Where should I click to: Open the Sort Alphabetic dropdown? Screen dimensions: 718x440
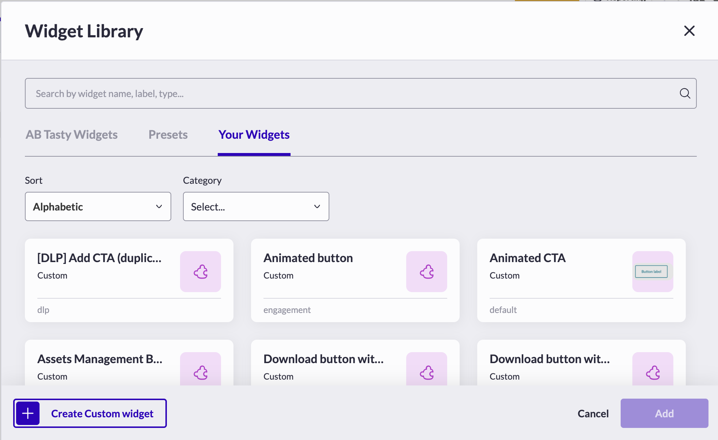[x=98, y=206]
